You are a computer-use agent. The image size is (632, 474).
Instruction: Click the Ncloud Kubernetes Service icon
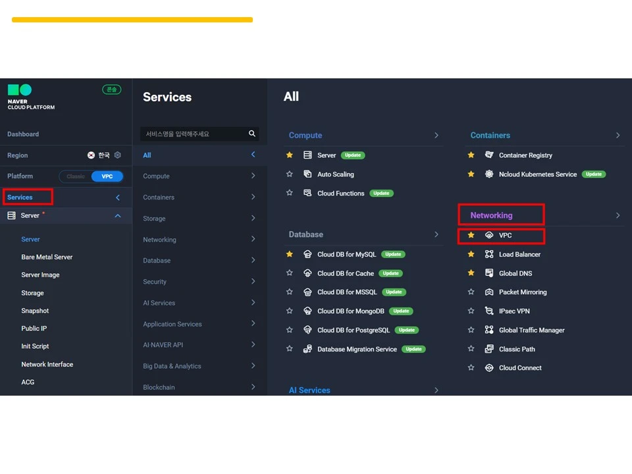pyautogui.click(x=489, y=174)
